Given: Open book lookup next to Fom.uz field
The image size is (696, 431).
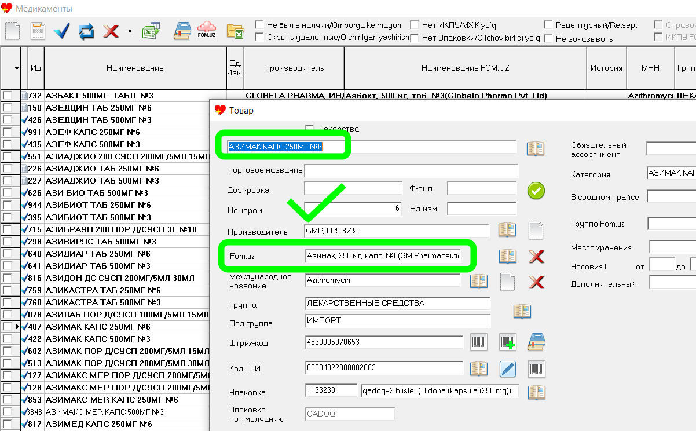Looking at the screenshot, I should pos(508,256).
